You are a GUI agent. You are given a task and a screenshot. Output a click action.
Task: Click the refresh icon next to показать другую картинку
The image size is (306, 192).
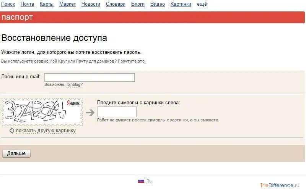[12, 131]
